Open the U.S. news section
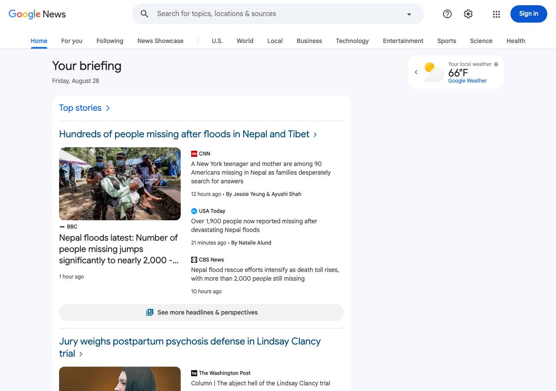The image size is (556, 391). 217,41
